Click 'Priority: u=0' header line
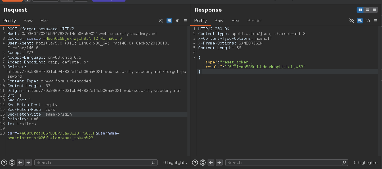Image resolution: width=382 pixels, height=169 pixels. click(x=23, y=119)
